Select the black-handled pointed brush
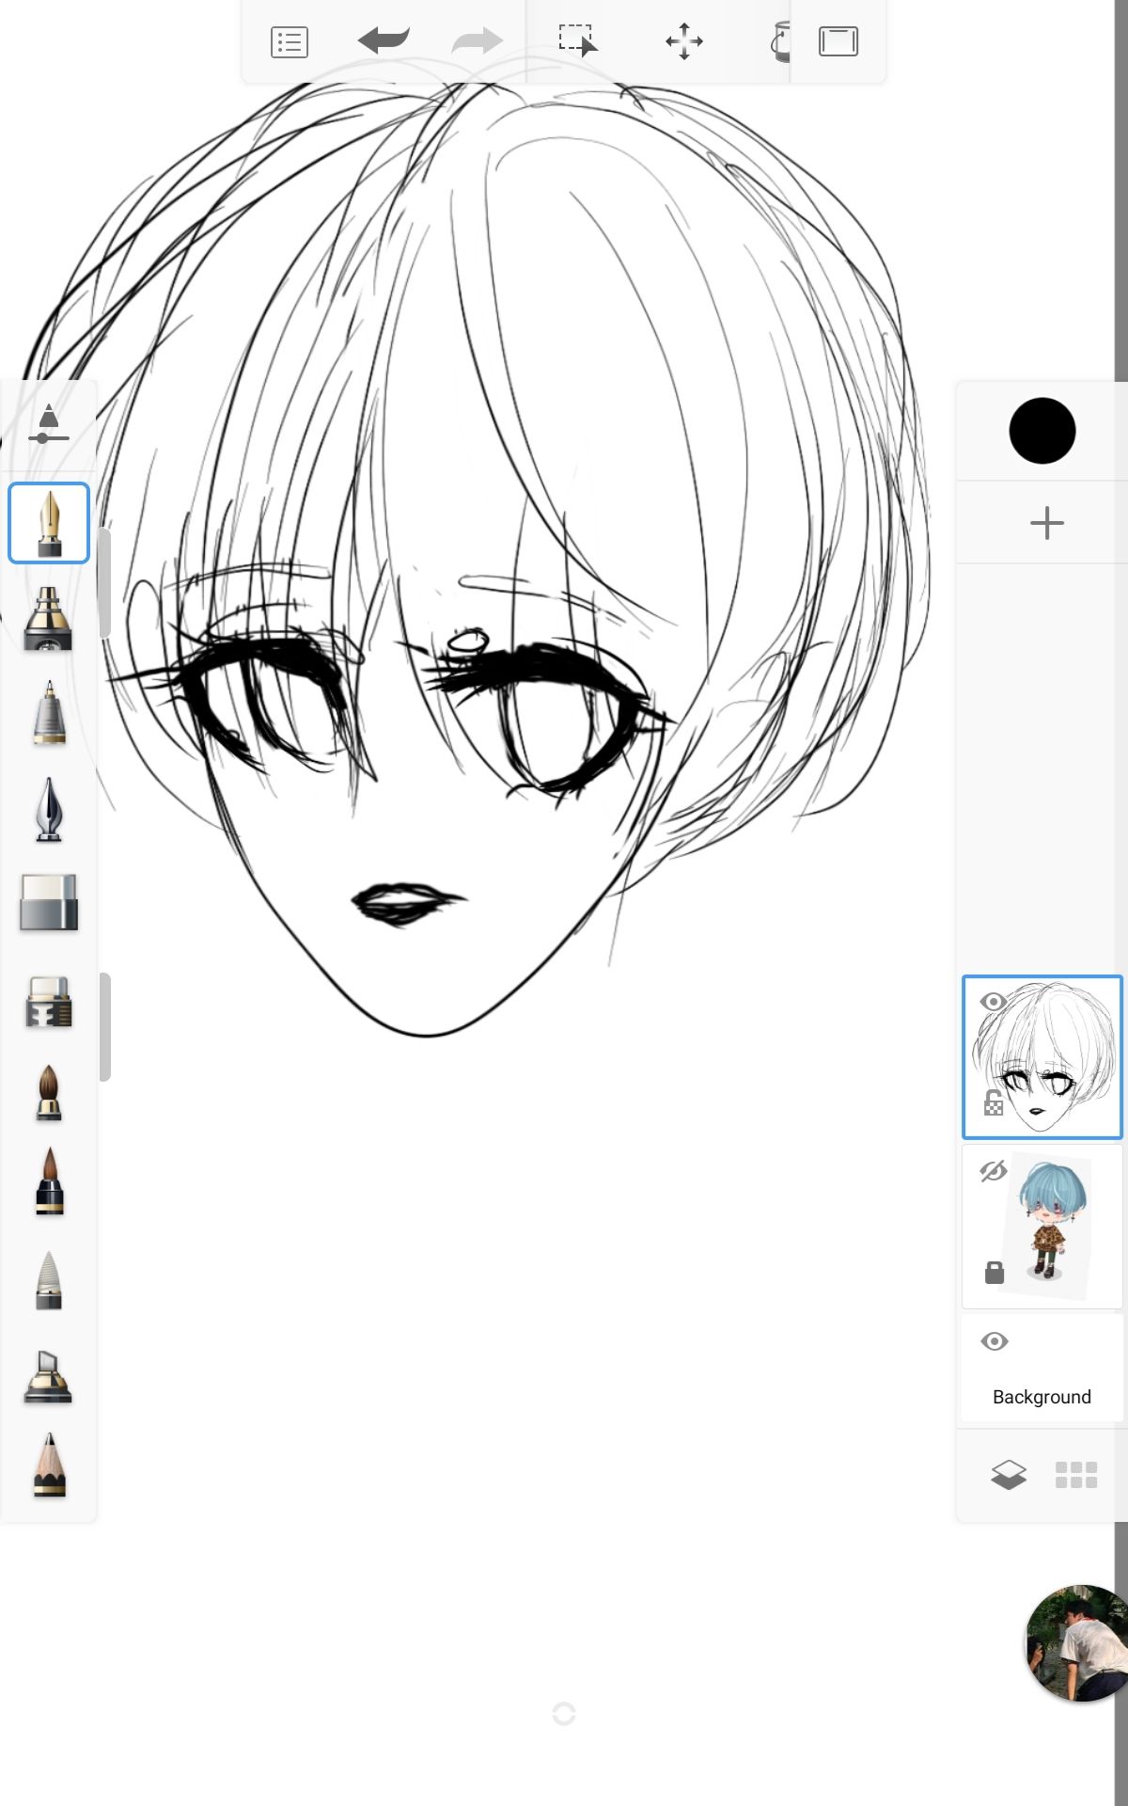This screenshot has width=1128, height=1806. coord(49,1181)
